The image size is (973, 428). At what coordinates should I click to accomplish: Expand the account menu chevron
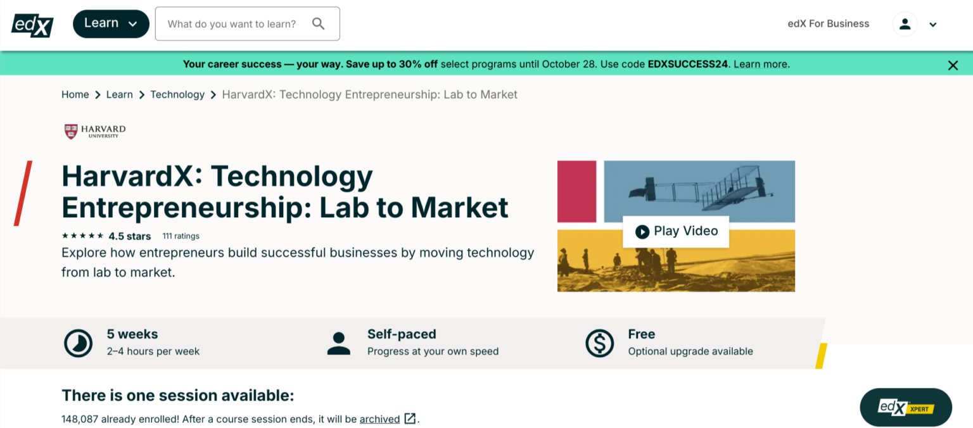pyautogui.click(x=932, y=24)
